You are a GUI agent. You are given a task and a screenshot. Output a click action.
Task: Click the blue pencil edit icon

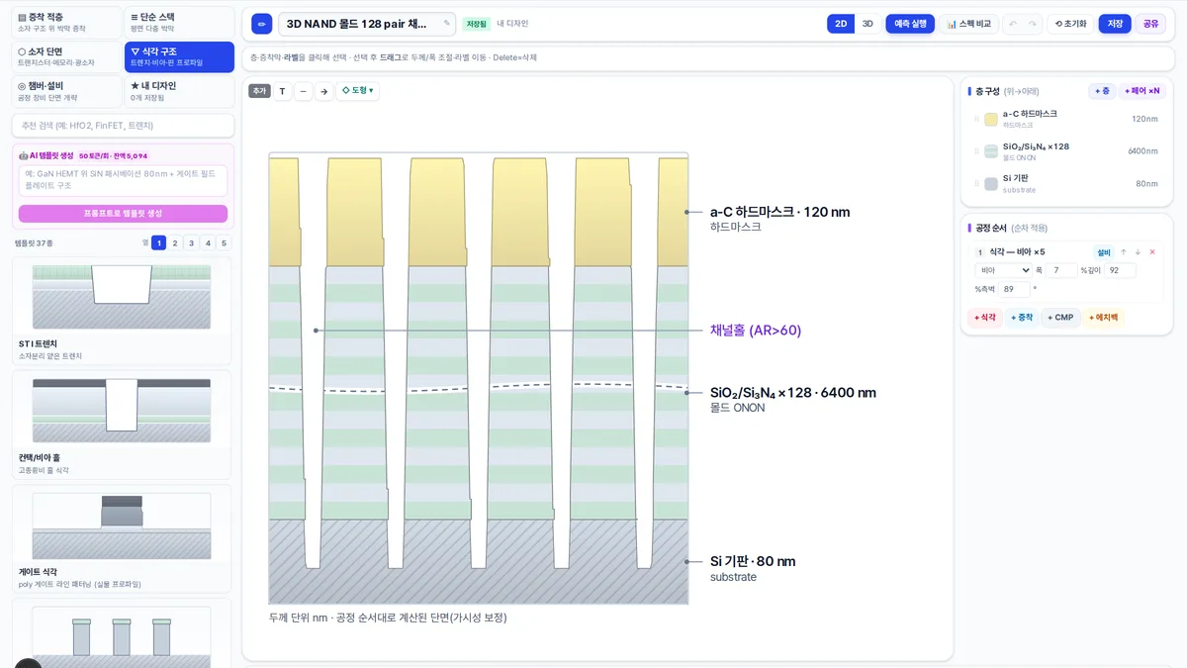coord(262,24)
